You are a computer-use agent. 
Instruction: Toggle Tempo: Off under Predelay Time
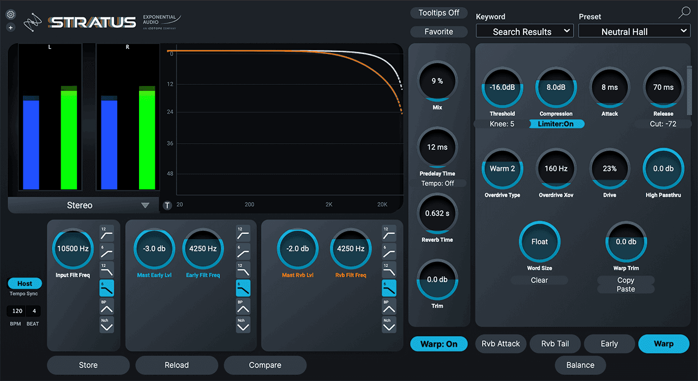tap(437, 183)
